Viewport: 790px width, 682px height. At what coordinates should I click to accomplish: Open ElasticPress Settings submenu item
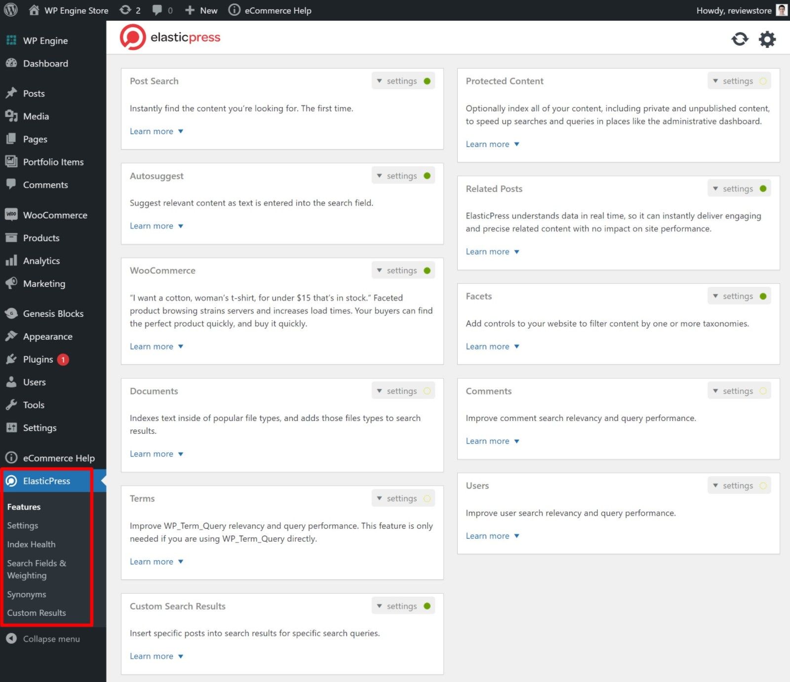pos(23,526)
